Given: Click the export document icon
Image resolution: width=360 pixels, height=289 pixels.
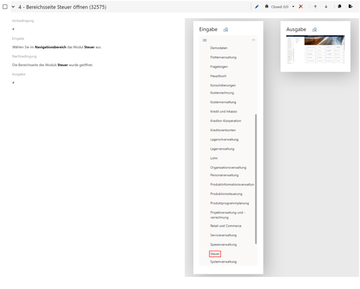Looking at the screenshot, I should 350,7.
